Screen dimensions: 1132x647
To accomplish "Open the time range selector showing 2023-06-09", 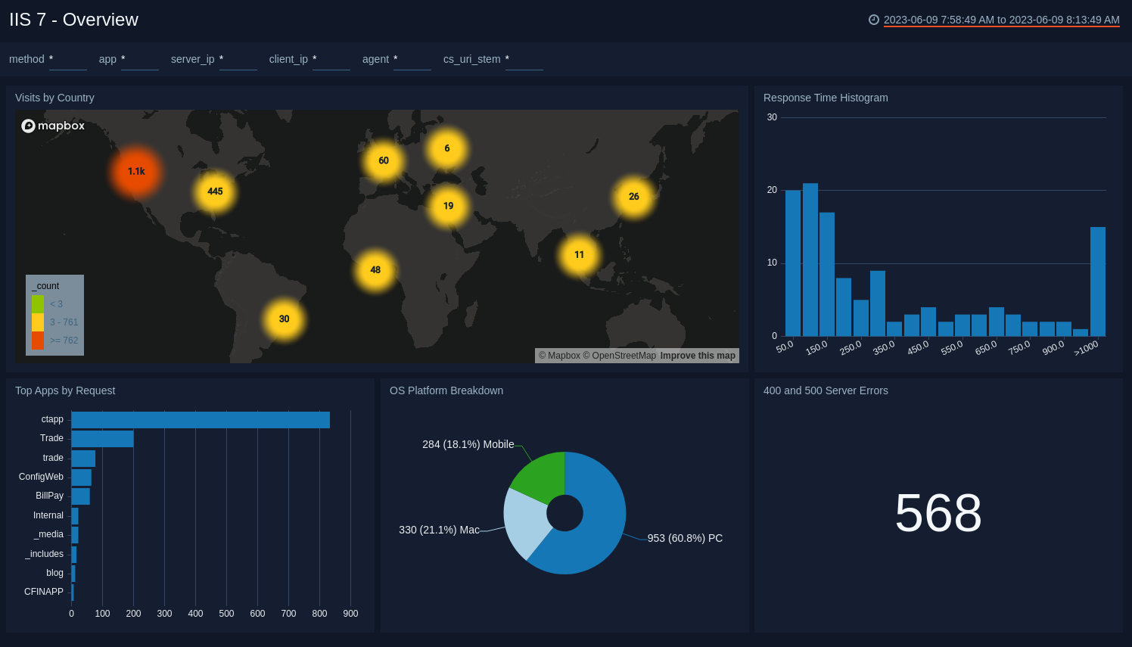I will click(x=1001, y=21).
